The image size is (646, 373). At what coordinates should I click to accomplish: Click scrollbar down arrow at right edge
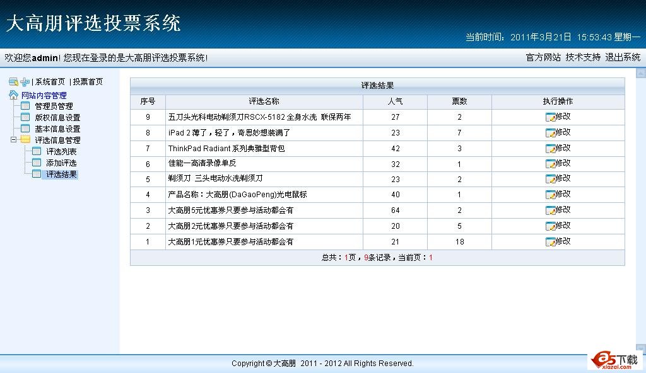coord(641,348)
